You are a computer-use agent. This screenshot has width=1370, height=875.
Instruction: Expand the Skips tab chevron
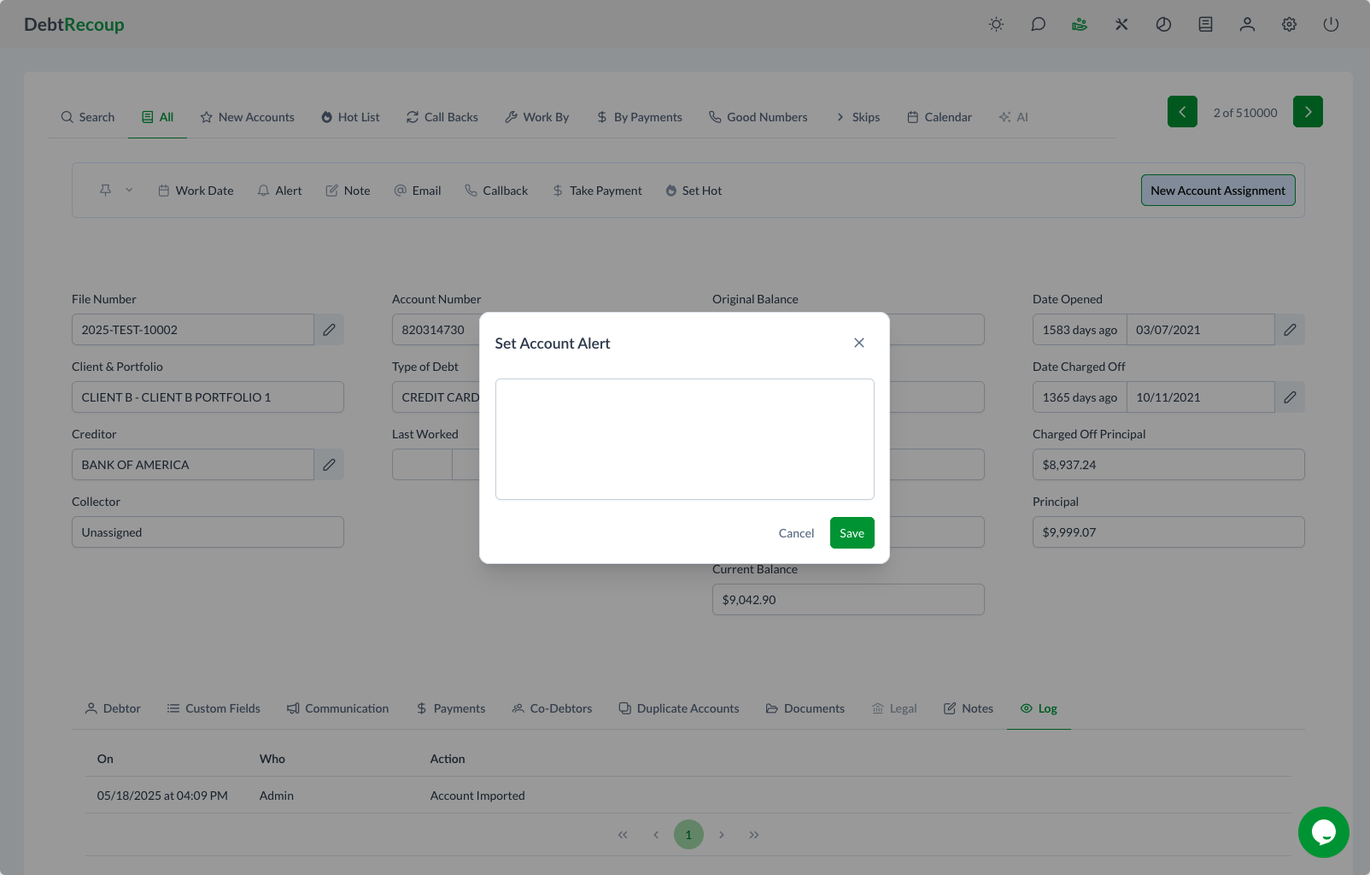click(x=840, y=117)
